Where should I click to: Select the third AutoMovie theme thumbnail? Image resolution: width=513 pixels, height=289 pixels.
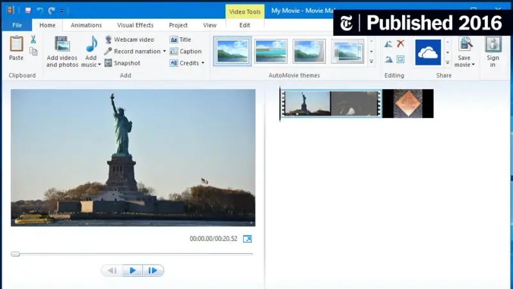tap(309, 51)
